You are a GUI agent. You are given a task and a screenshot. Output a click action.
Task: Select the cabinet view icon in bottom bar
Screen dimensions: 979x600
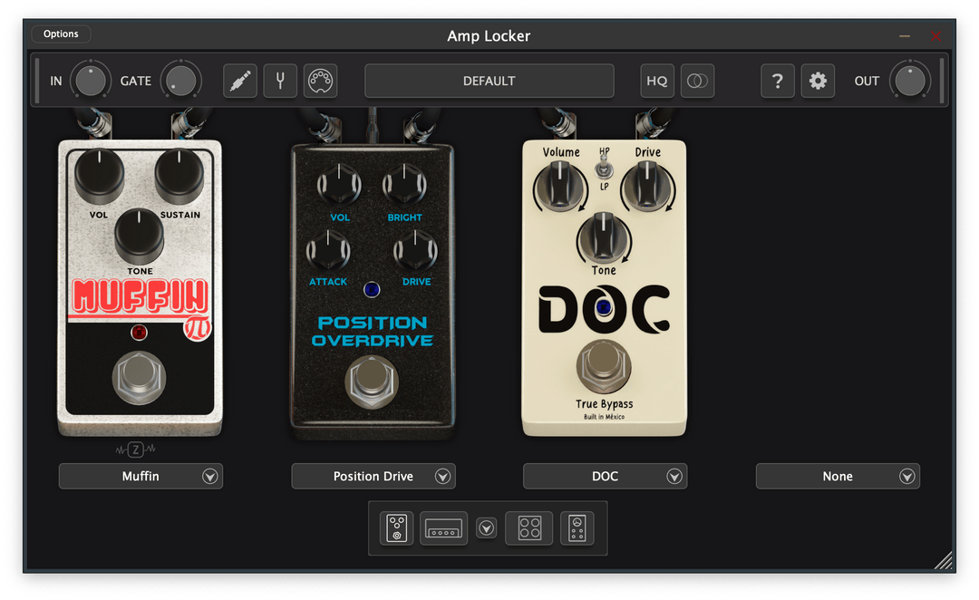pos(528,527)
